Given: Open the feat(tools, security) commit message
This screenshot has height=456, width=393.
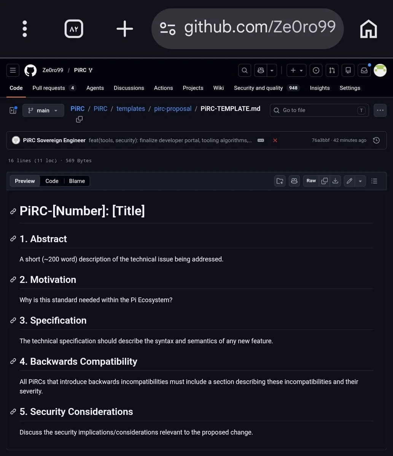Looking at the screenshot, I should [x=170, y=140].
